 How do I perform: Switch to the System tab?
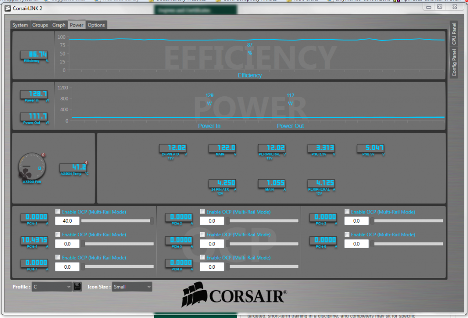20,25
